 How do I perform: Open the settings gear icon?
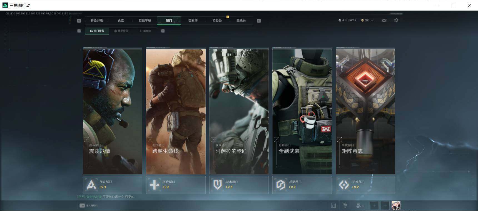point(396,20)
